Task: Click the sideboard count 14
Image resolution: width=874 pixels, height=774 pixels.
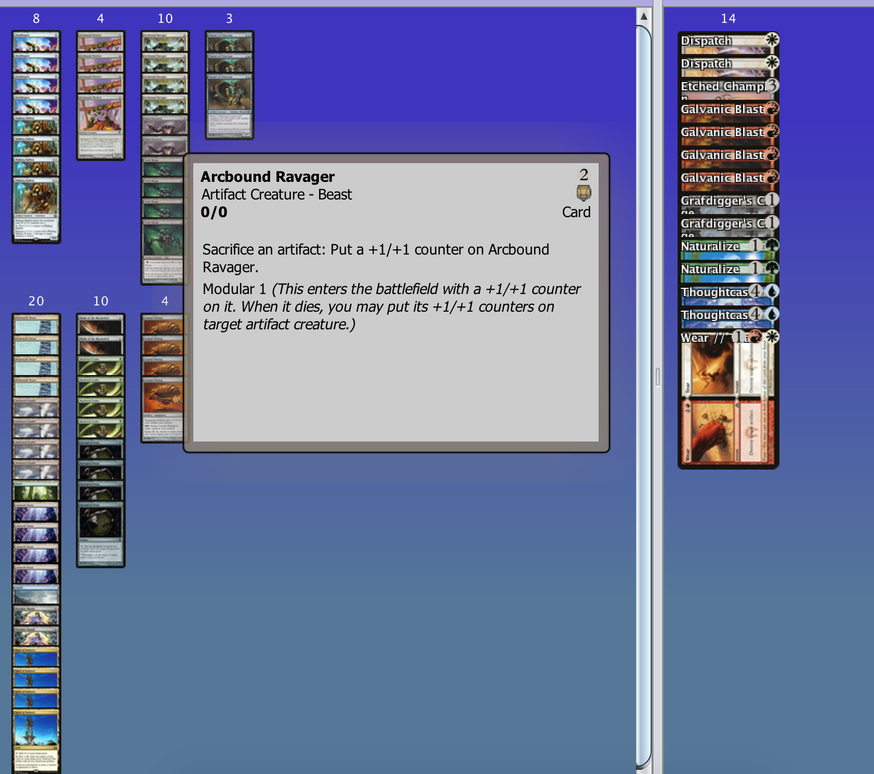Action: click(728, 19)
